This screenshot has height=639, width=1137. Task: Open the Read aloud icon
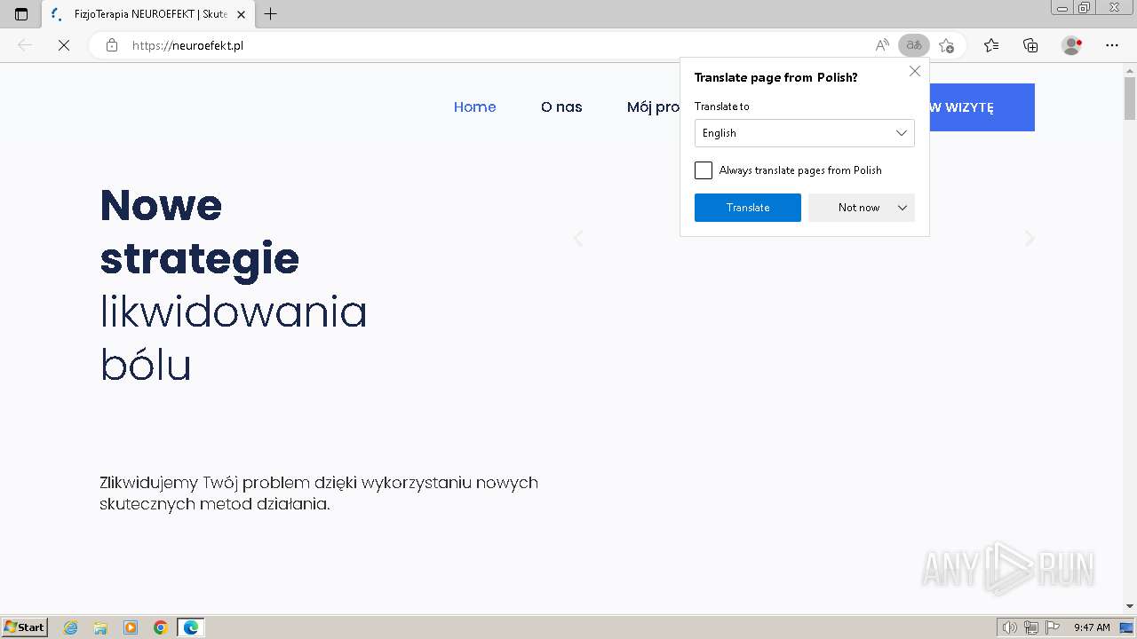click(x=882, y=45)
